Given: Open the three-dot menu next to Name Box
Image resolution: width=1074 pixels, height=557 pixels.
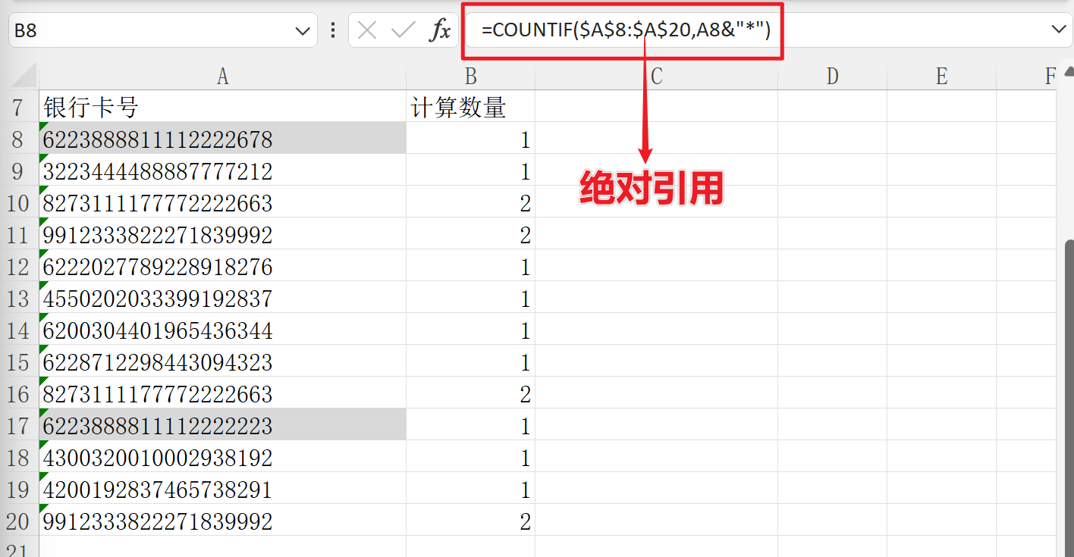Looking at the screenshot, I should [332, 30].
